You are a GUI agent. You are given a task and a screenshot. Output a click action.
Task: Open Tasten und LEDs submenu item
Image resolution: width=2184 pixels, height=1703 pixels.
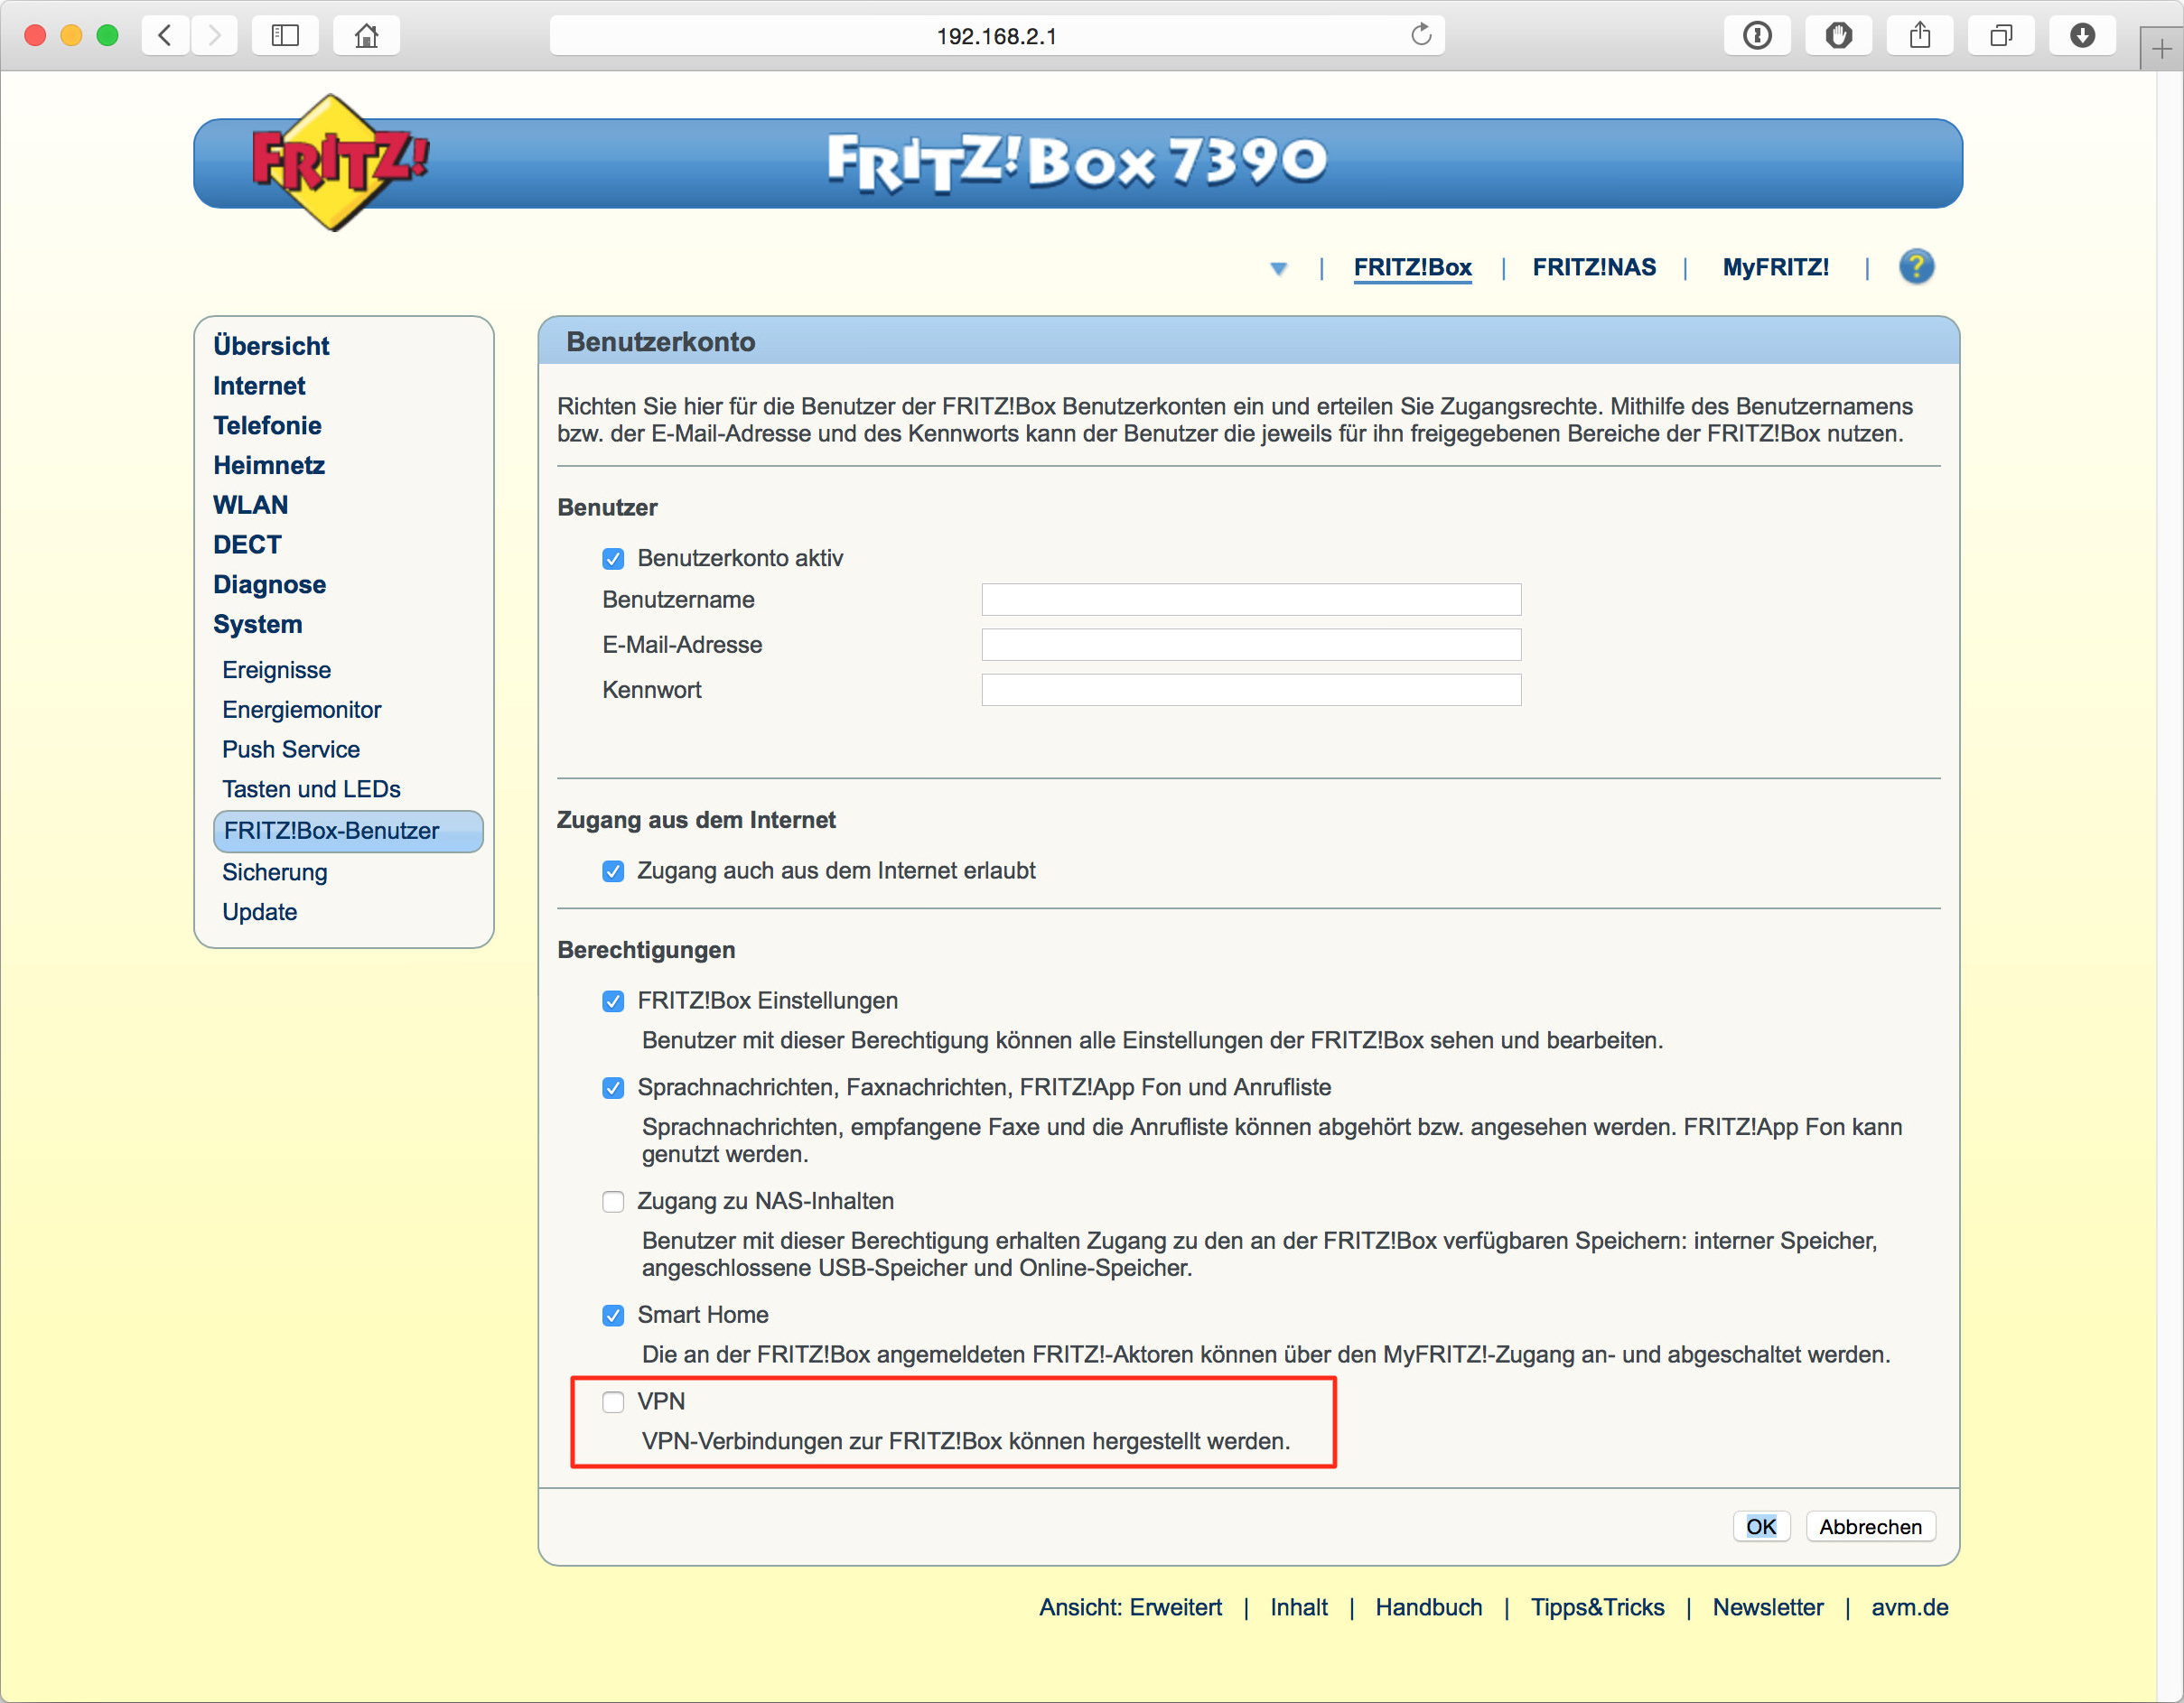(x=311, y=790)
